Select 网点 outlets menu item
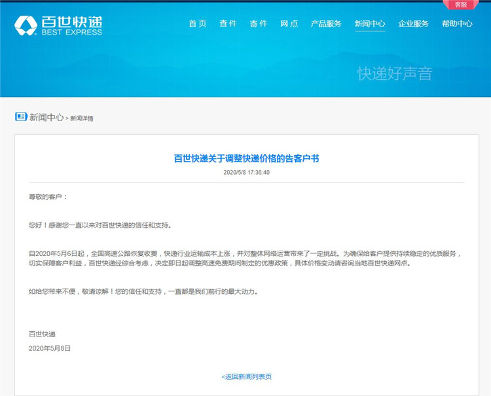Viewport: 491px width, 396px height. pyautogui.click(x=289, y=24)
